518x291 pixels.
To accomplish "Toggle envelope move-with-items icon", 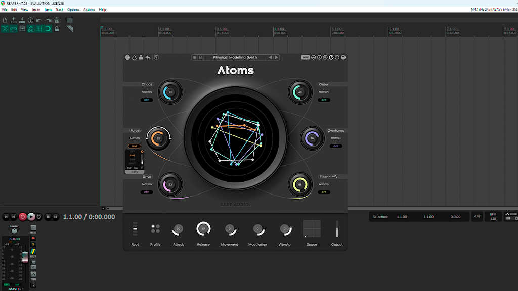I will [x=31, y=29].
